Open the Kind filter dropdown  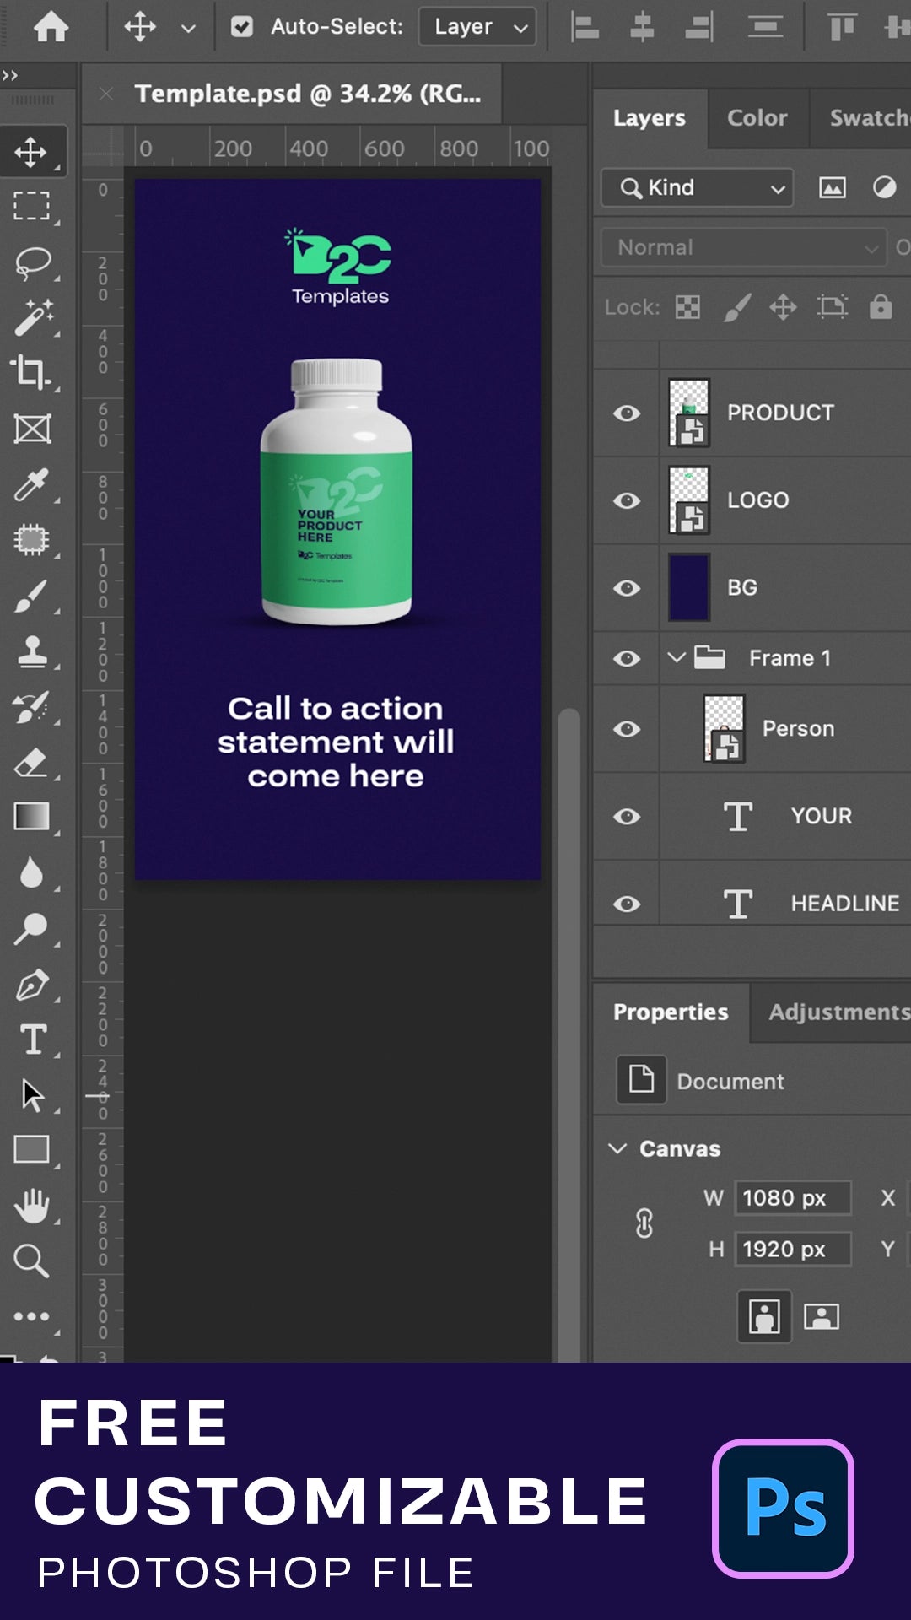click(x=697, y=187)
